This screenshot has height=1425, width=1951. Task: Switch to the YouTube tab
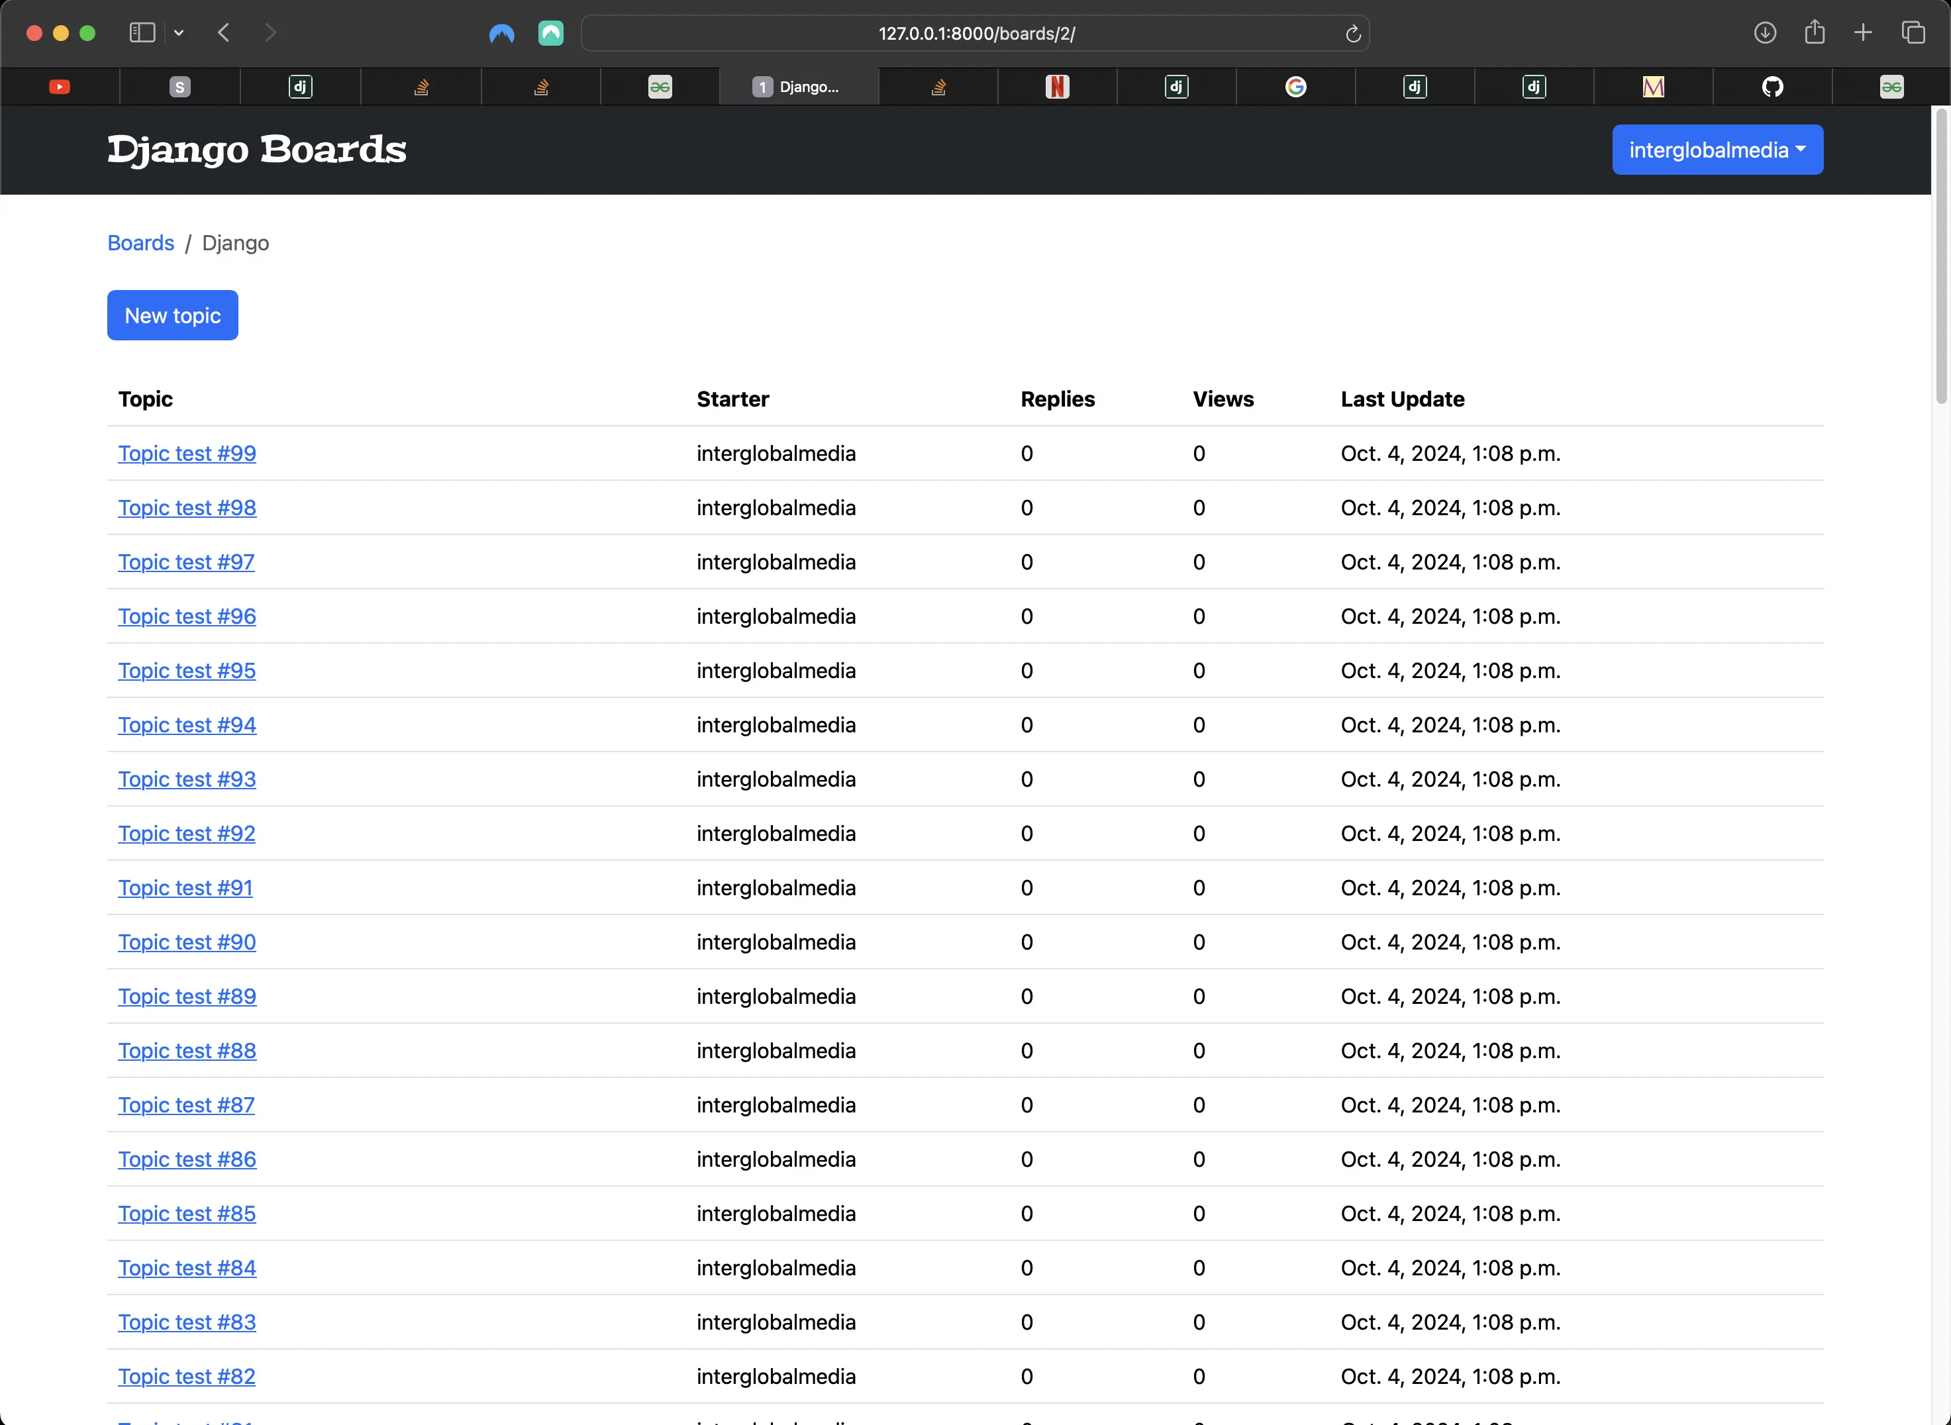click(60, 86)
